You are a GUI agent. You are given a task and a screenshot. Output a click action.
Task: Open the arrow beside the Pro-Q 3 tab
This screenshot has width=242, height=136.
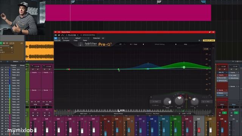78,35
